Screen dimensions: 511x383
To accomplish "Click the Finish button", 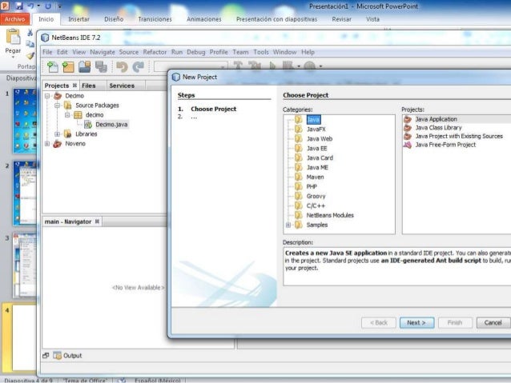I will (x=455, y=323).
